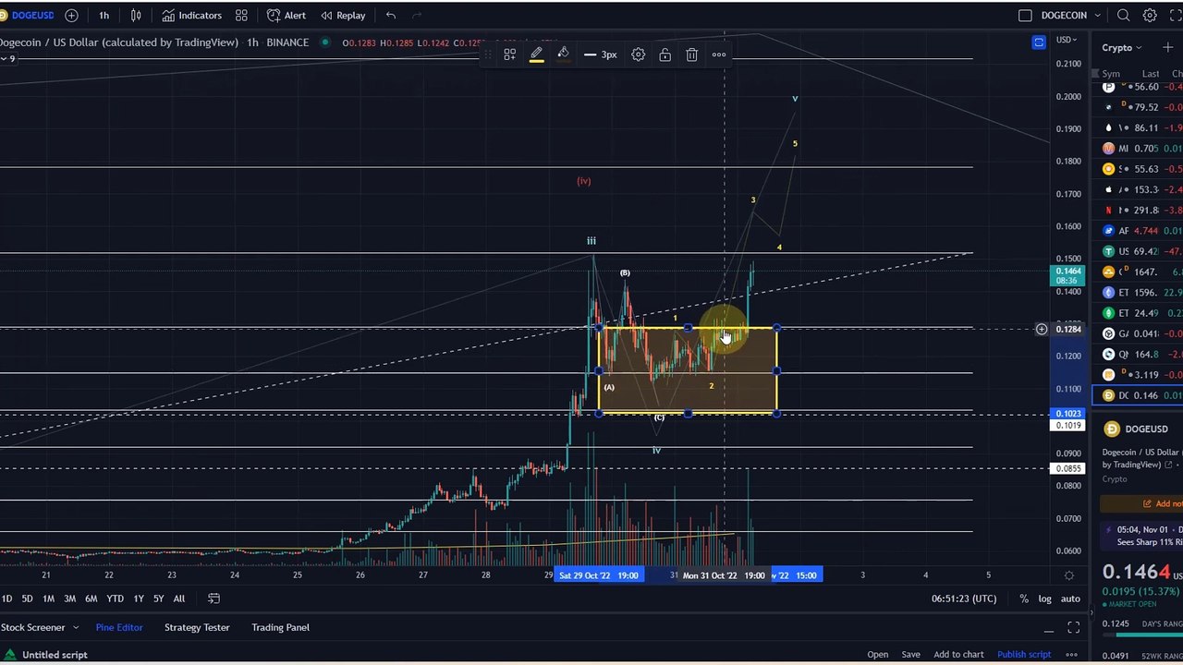Click the blue auto-fit button above price scale

click(1039, 42)
